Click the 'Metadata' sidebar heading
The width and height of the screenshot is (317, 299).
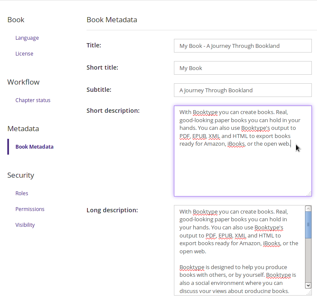pyautogui.click(x=23, y=129)
